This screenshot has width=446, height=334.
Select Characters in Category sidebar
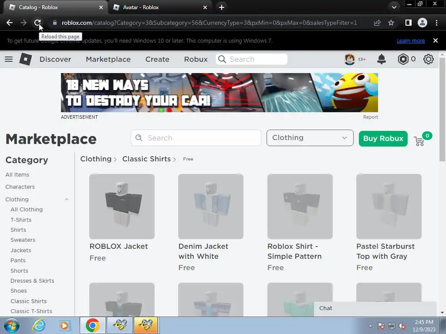20,187
